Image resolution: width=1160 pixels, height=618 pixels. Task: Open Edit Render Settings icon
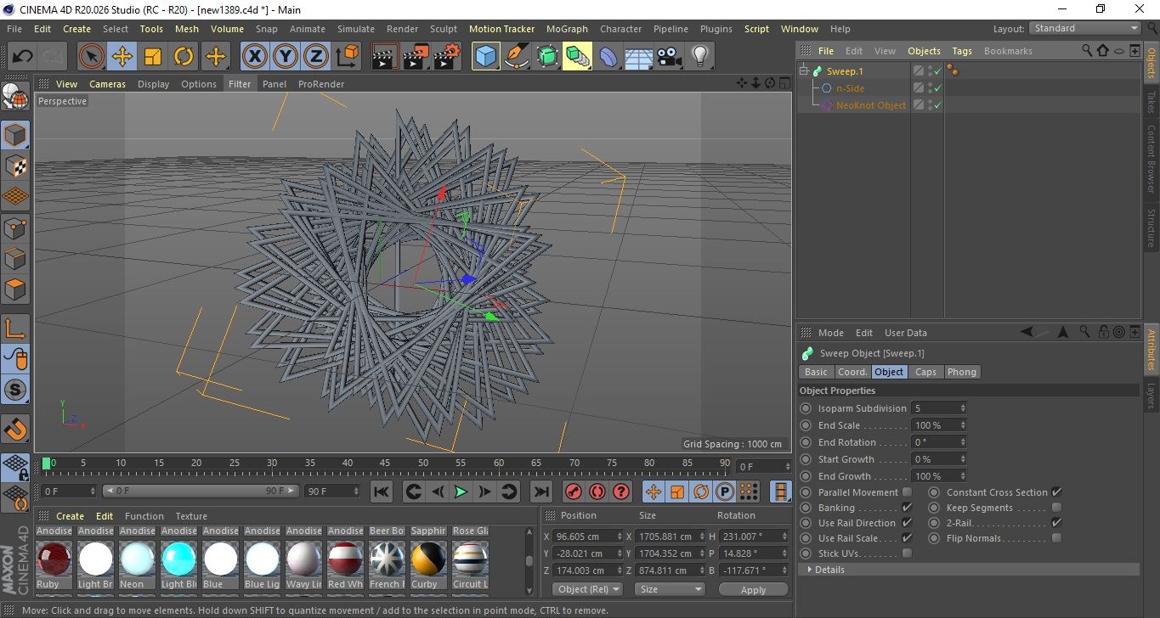pos(447,57)
